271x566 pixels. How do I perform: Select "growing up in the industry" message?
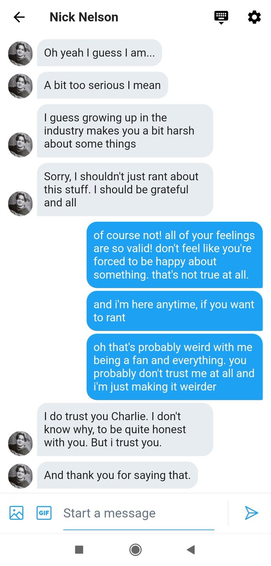click(x=125, y=131)
